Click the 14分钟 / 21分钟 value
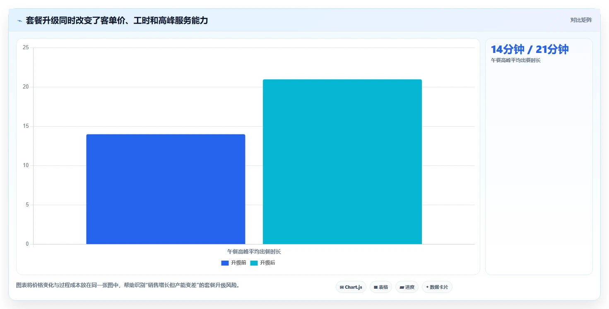609x309 pixels. click(530, 49)
